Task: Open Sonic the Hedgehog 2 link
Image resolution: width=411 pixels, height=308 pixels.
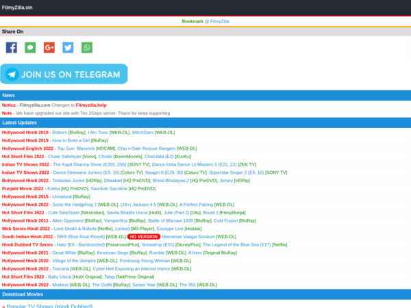Action: pos(75,205)
